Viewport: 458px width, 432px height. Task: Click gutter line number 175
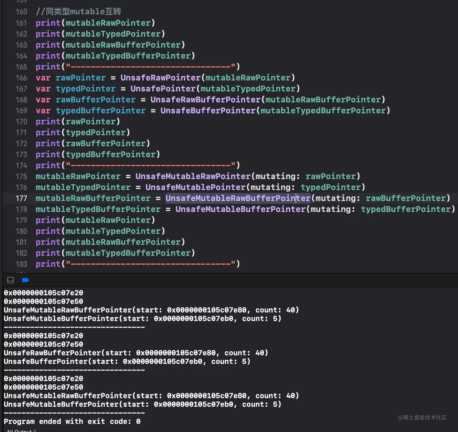(x=21, y=177)
